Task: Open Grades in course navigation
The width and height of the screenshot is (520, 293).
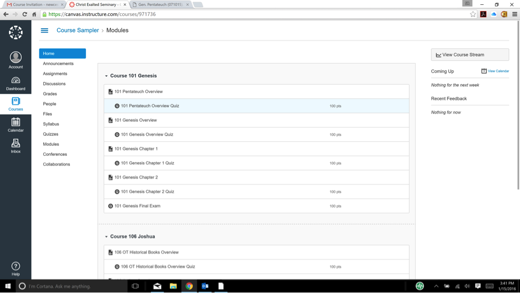Action: pos(50,94)
